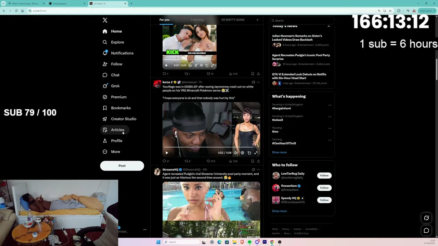The image size is (438, 246).
Task: Open Notifications in the sidebar
Action: coord(118,53)
